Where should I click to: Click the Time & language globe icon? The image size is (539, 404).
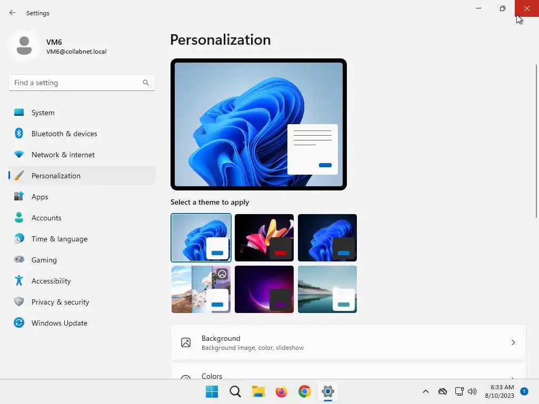[19, 238]
